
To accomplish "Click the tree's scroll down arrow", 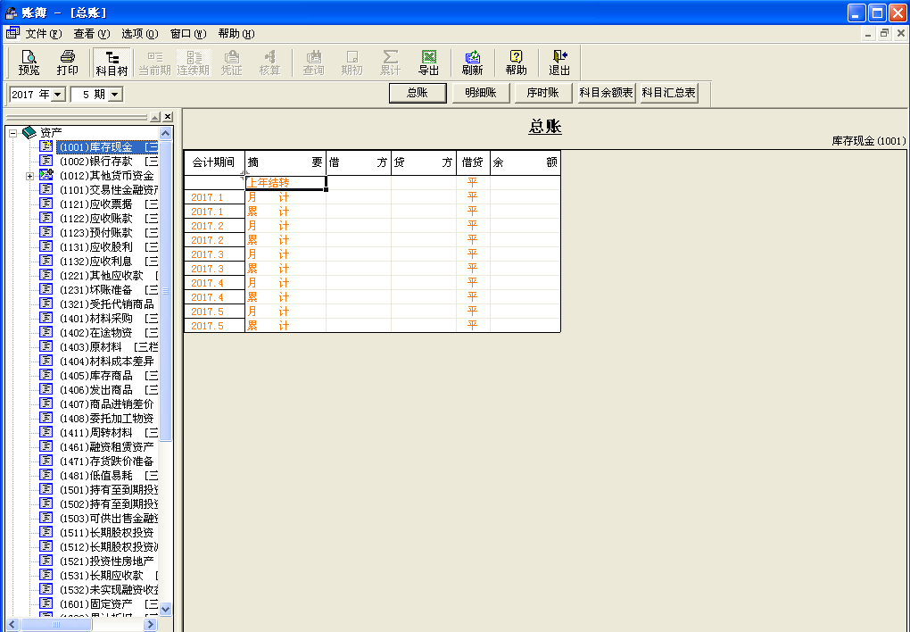I will (x=165, y=610).
